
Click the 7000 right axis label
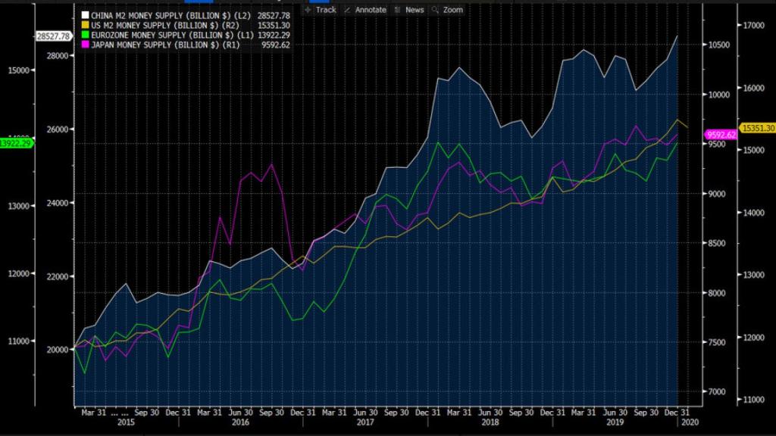718,392
